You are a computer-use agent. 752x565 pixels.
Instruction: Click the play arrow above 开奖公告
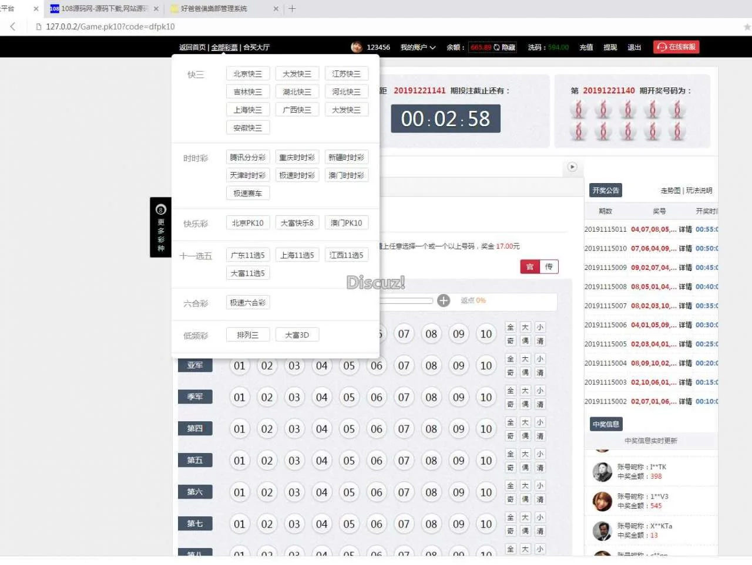pyautogui.click(x=572, y=167)
